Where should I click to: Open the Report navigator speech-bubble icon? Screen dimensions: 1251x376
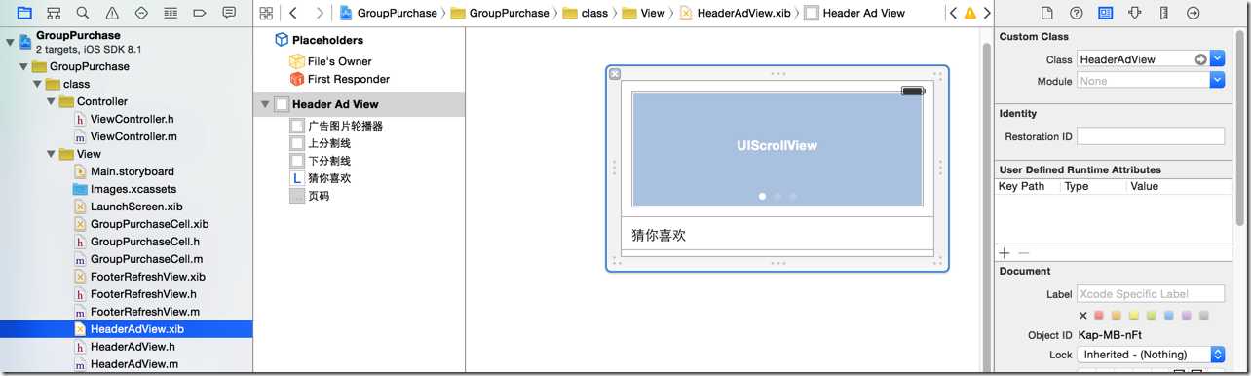[229, 13]
